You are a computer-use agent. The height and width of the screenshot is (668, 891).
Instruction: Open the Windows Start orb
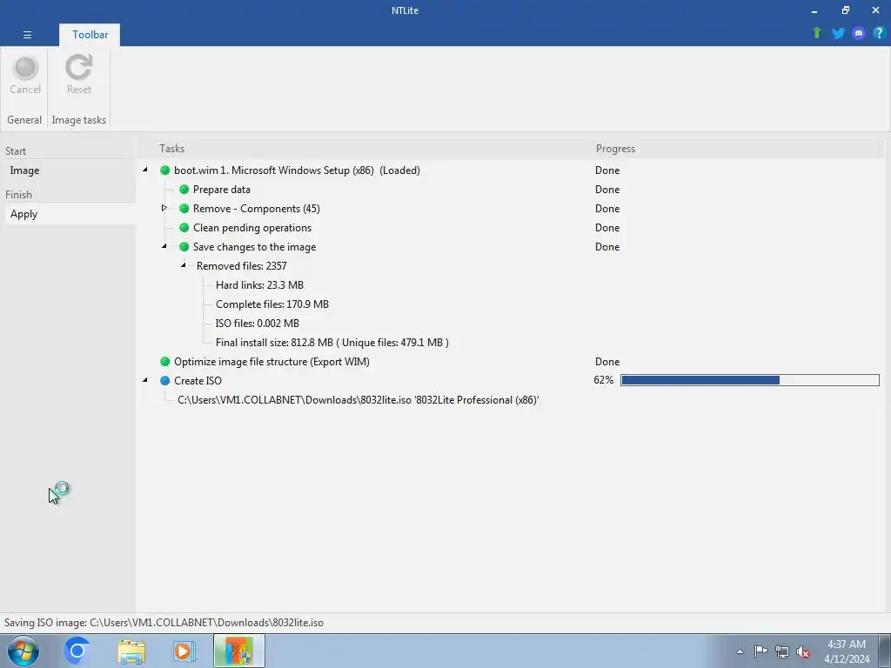(x=23, y=651)
